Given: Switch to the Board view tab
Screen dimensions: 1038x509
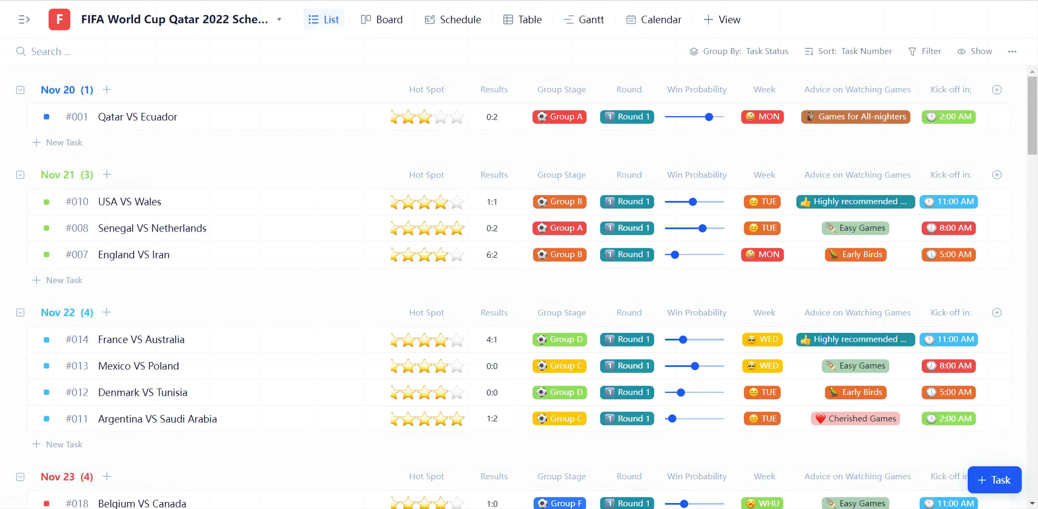Looking at the screenshot, I should pos(382,19).
